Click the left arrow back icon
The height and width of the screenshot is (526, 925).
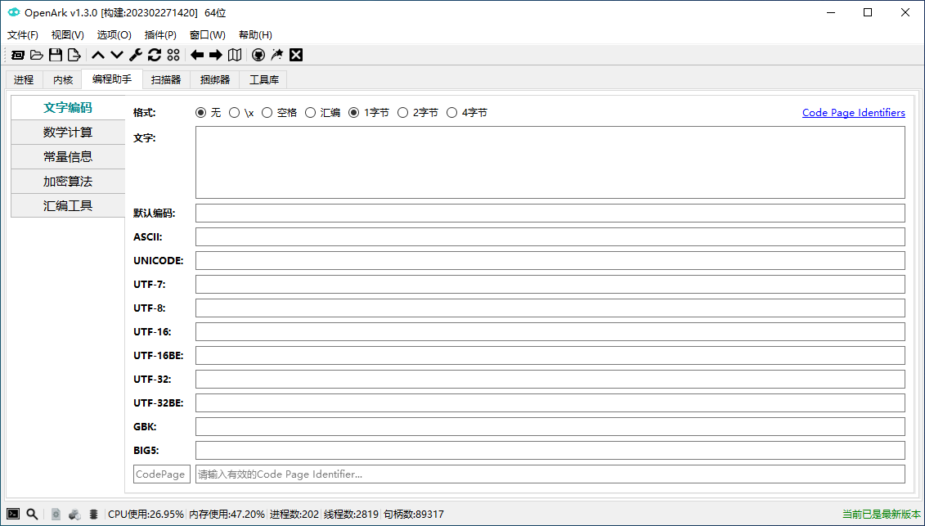197,55
